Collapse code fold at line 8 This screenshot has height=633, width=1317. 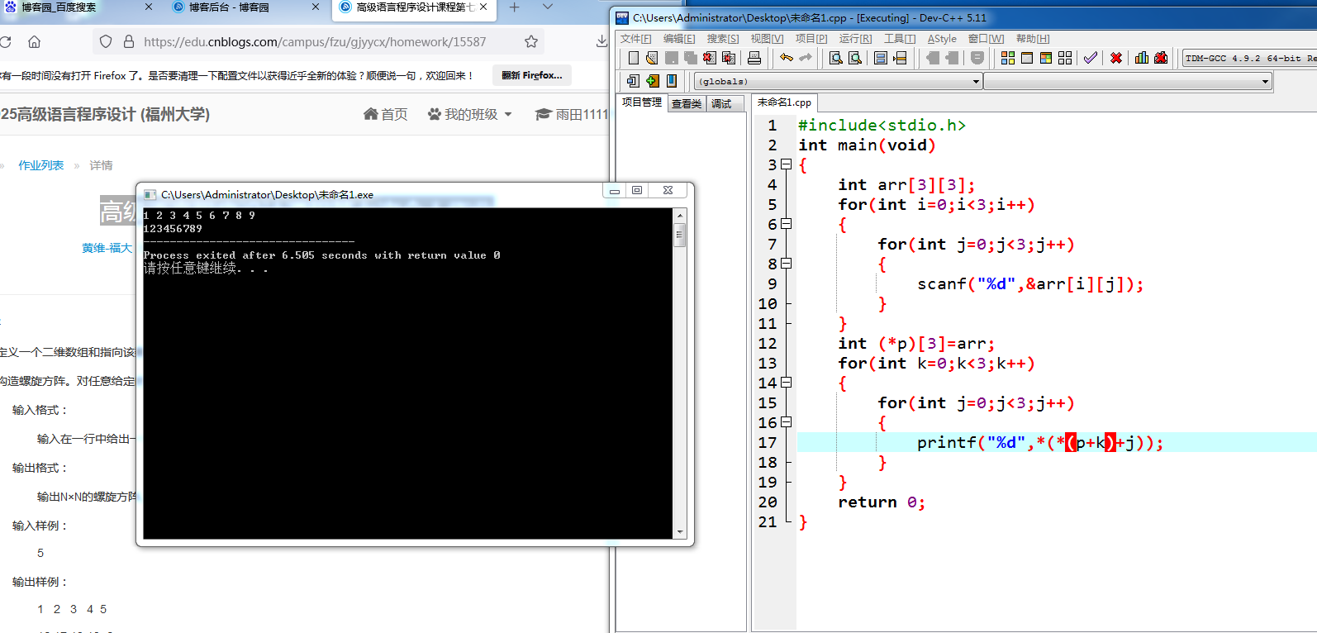(787, 264)
